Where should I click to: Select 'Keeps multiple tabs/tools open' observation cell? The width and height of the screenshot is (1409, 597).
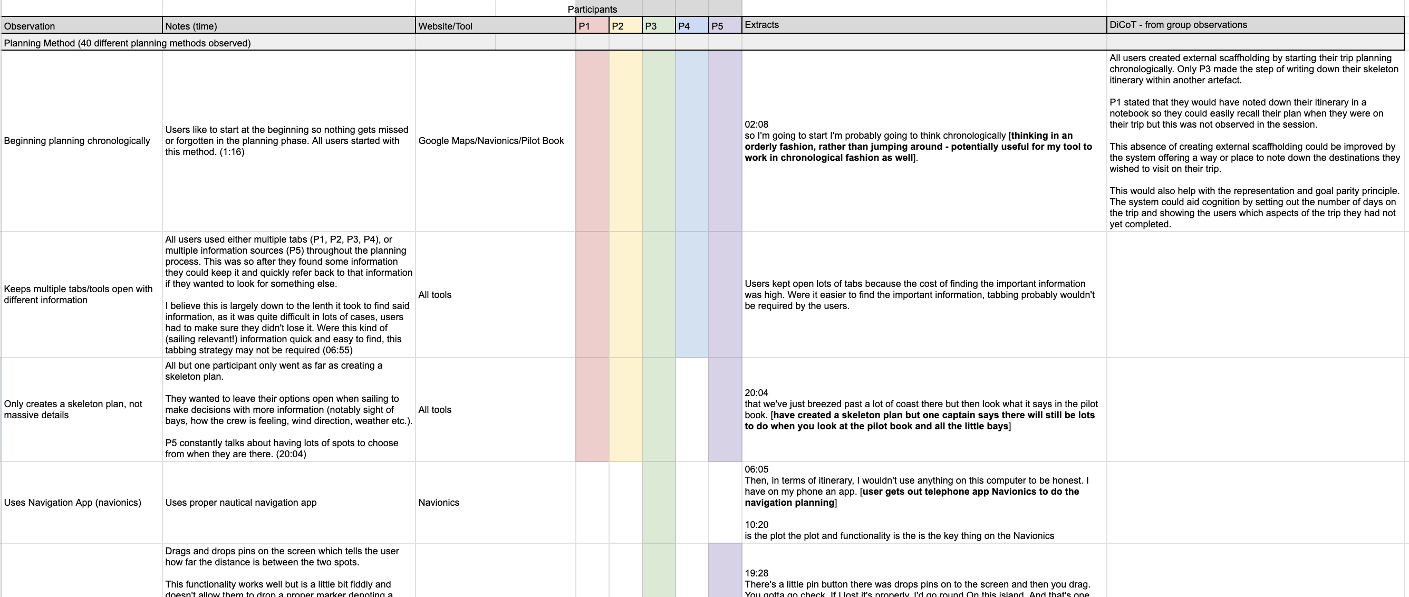[82, 295]
